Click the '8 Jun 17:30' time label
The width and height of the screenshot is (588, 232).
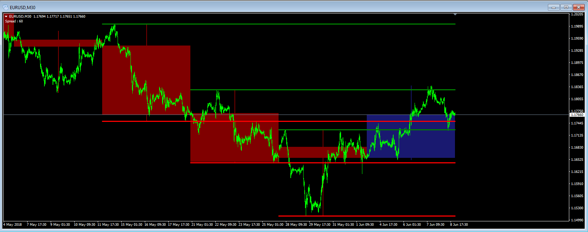coord(459,225)
